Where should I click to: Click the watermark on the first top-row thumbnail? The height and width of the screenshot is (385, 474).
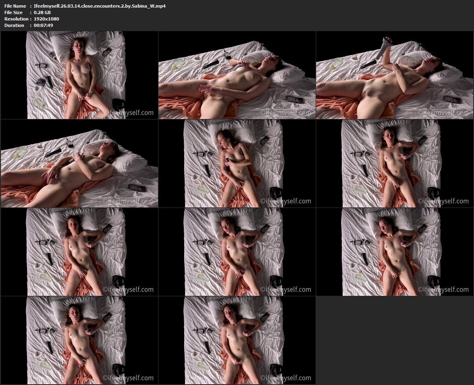tap(128, 113)
